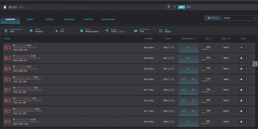
Task: Click BIOS download icon for GPU #3 ASRock
Action: 241,79
